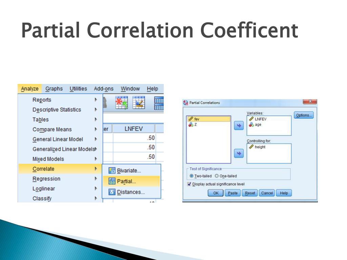Select fev in source variable list

click(209, 119)
